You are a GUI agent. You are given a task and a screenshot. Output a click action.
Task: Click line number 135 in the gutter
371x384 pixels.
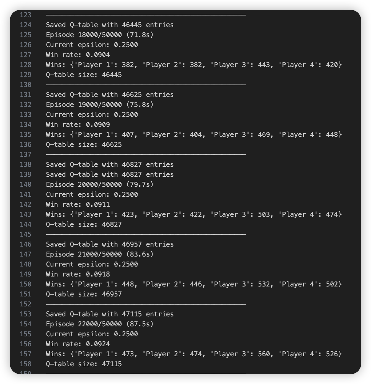25,135
